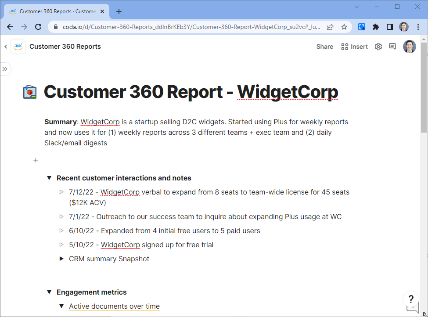Expand the pages sidebar panel
The width and height of the screenshot is (428, 317).
coord(5,69)
